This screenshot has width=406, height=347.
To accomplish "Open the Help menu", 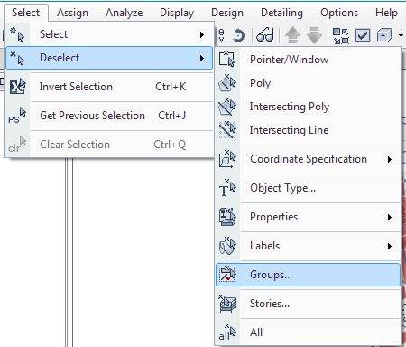I will coord(386,13).
